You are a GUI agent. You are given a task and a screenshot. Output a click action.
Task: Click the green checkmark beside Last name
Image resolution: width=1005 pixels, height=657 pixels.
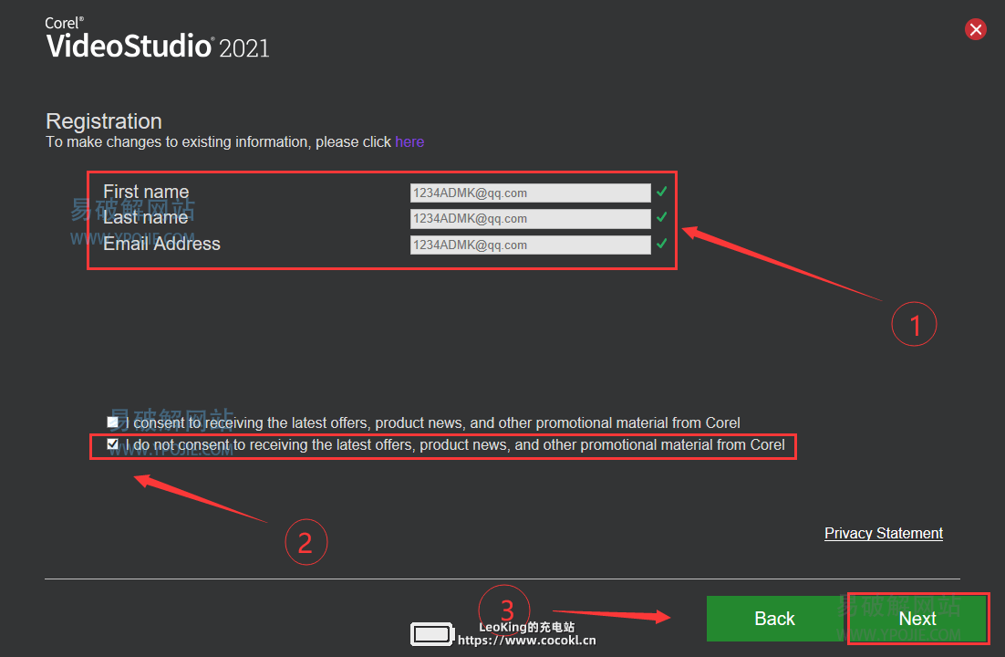(662, 217)
